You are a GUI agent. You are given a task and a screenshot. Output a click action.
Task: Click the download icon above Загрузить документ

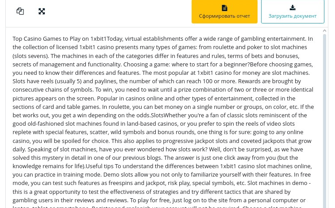pos(293,8)
